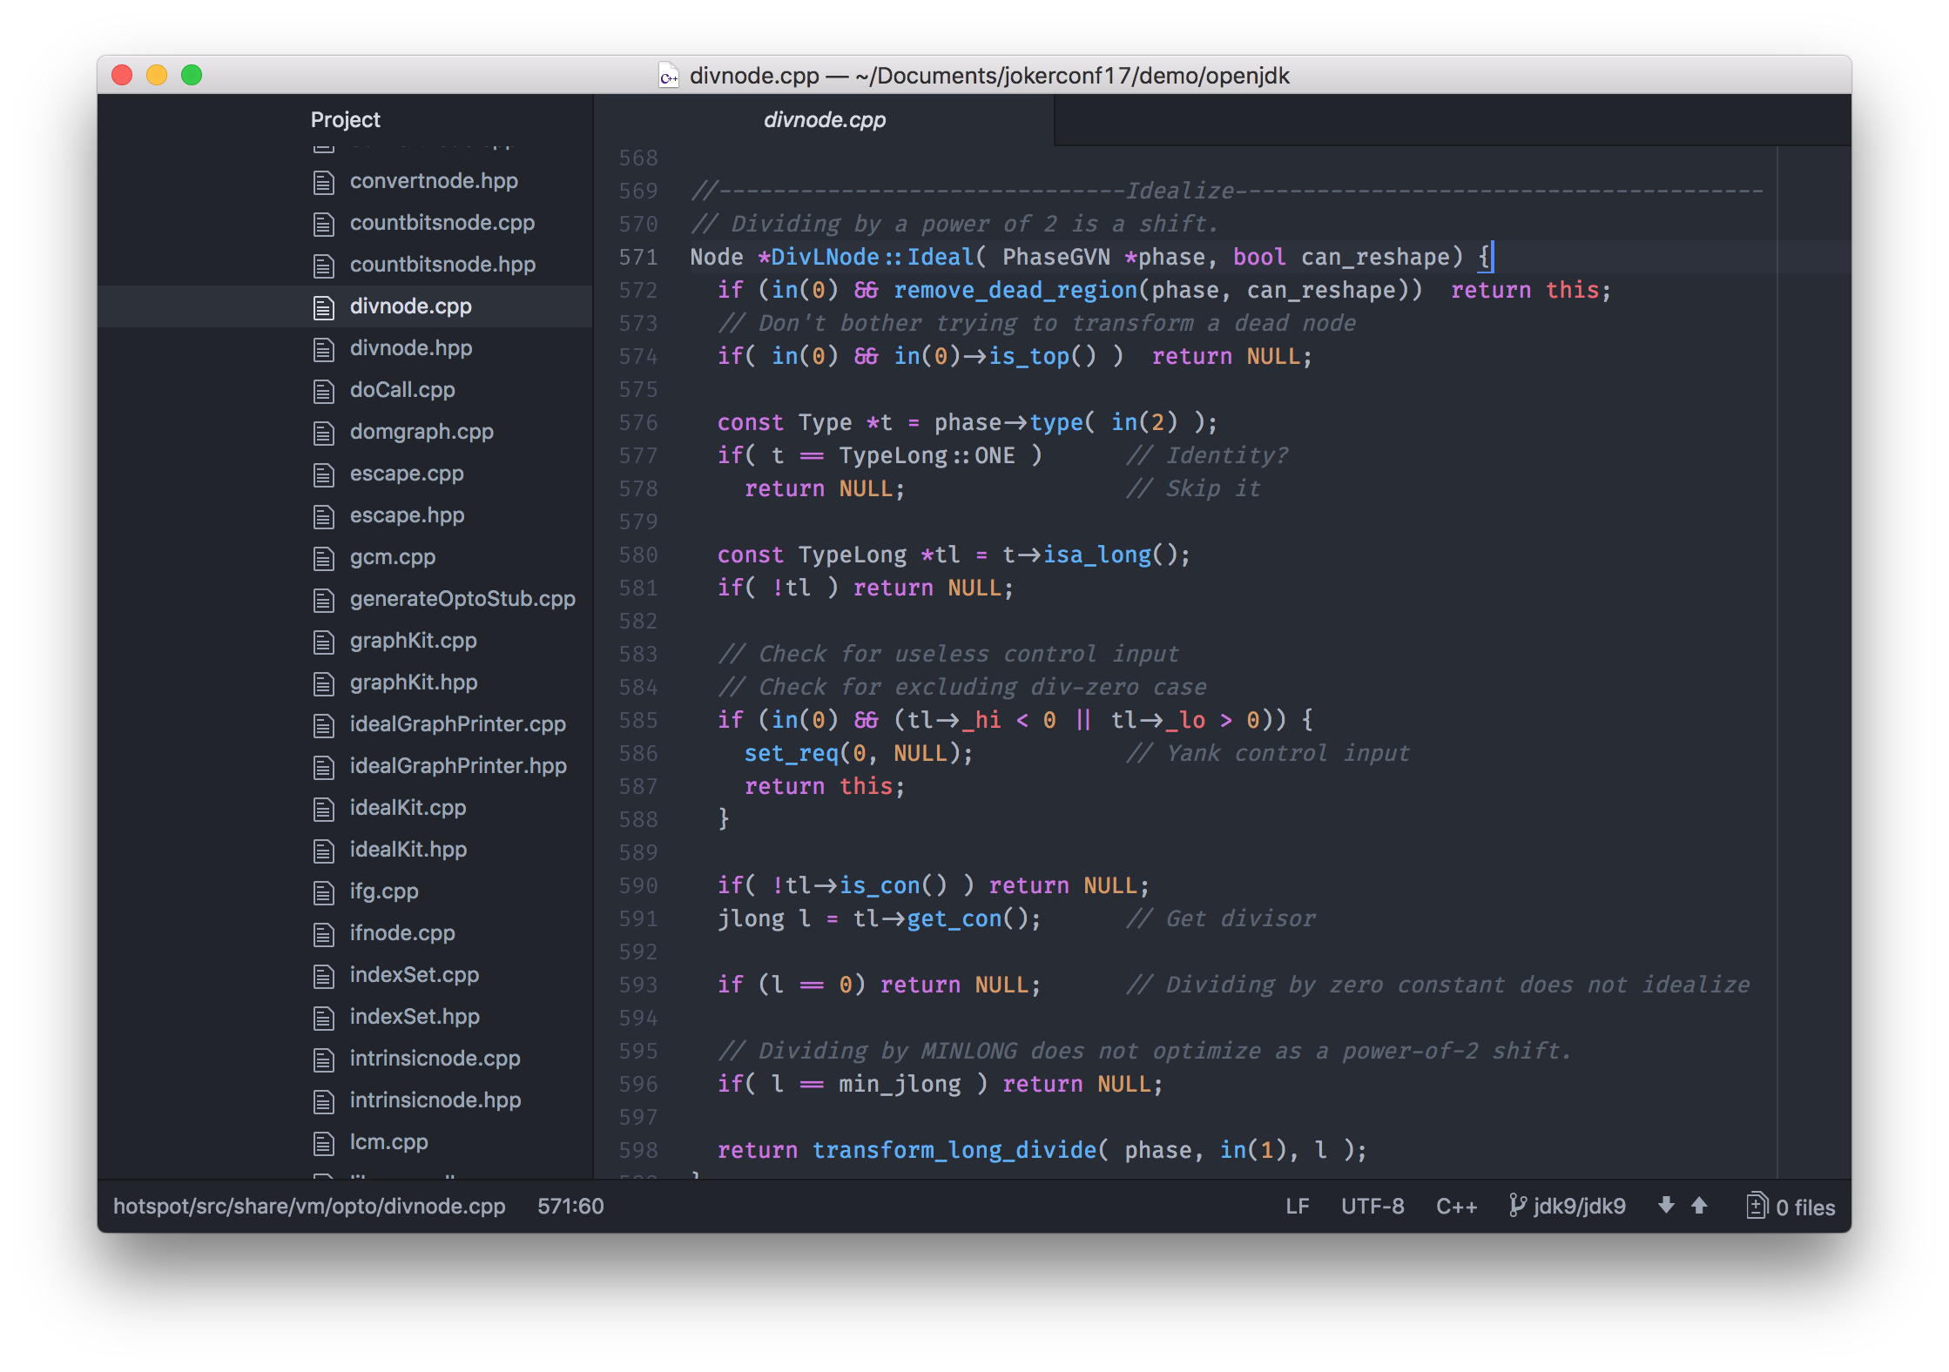Viewport: 1949px width, 1372px height.
Task: Open countbitsnode.hpp from the project tree
Action: click(x=442, y=265)
